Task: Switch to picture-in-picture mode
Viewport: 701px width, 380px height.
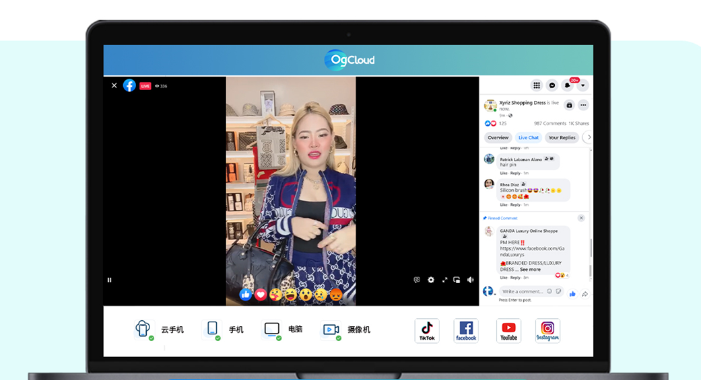Action: (457, 280)
